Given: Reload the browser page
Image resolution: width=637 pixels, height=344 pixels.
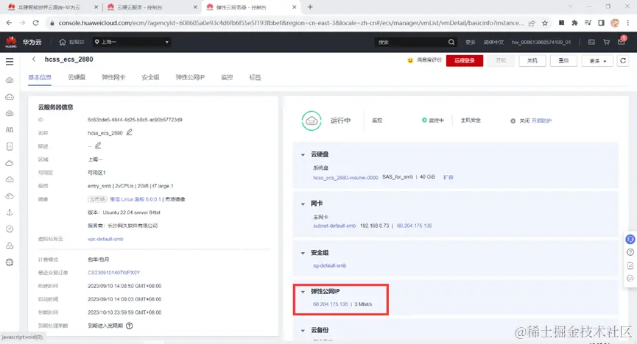Looking at the screenshot, I should (36, 23).
